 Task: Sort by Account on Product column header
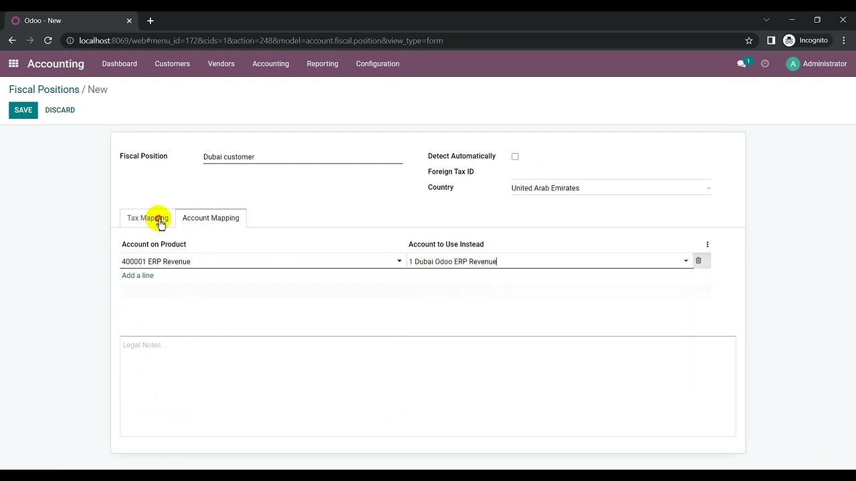(154, 245)
